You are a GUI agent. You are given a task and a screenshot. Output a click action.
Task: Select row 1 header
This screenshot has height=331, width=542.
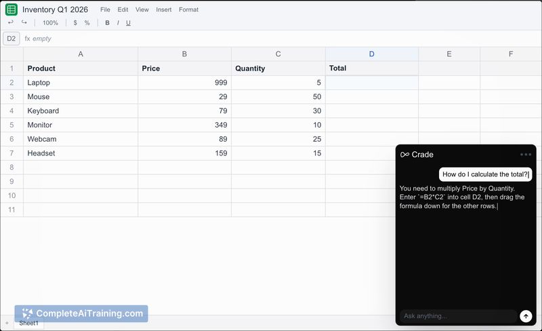12,69
